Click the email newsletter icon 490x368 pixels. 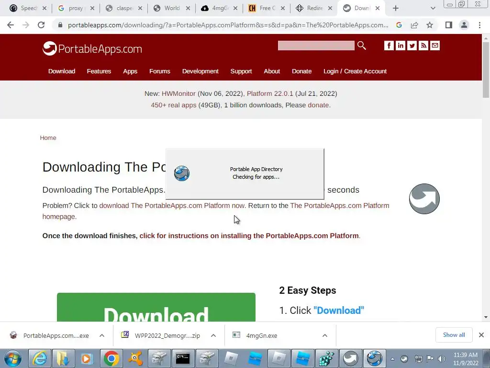pyautogui.click(x=434, y=46)
